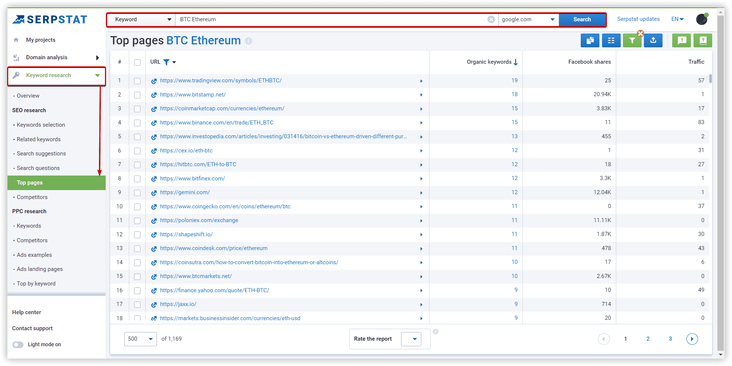Open Serpstat updates link
This screenshot has width=732, height=366.
638,19
